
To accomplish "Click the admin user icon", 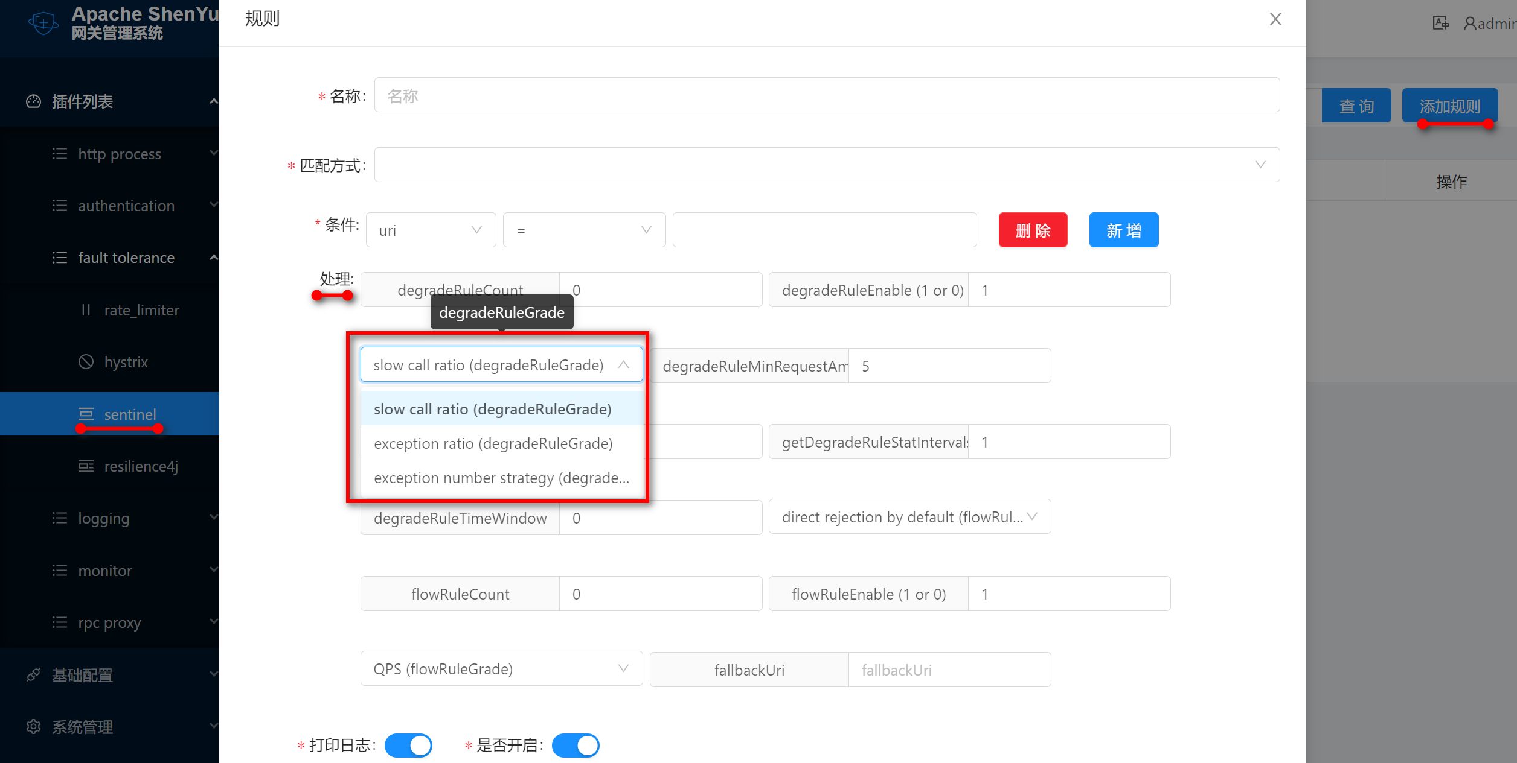I will coord(1470,24).
